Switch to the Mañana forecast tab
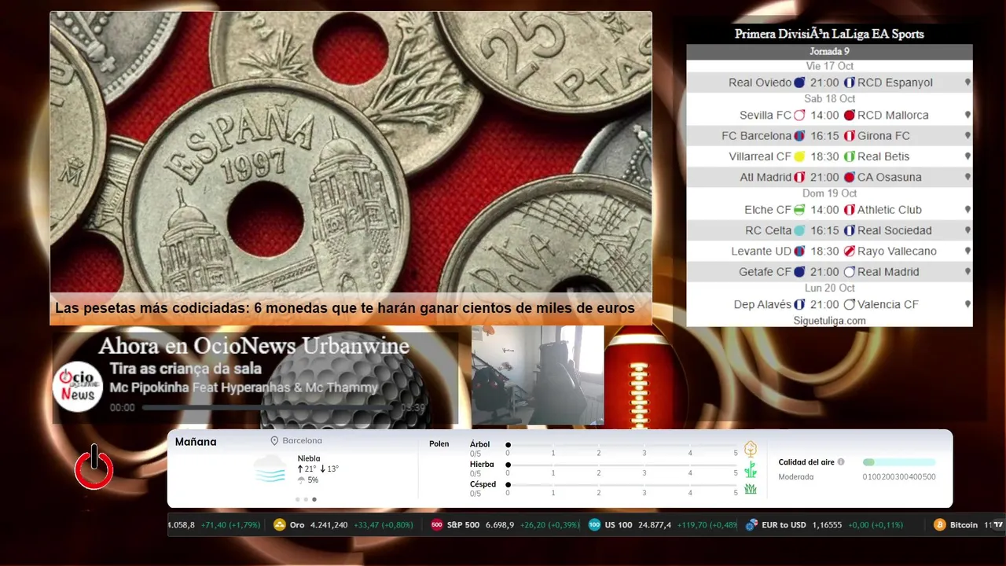This screenshot has height=566, width=1006. point(196,442)
